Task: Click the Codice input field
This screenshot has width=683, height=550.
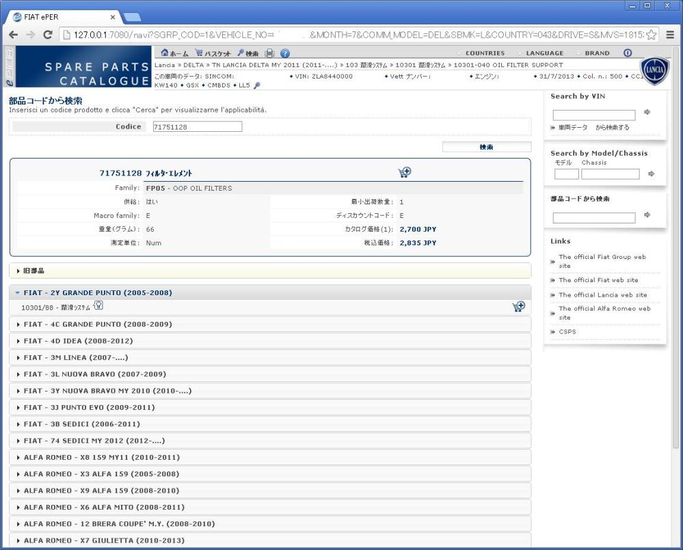Action: (198, 126)
